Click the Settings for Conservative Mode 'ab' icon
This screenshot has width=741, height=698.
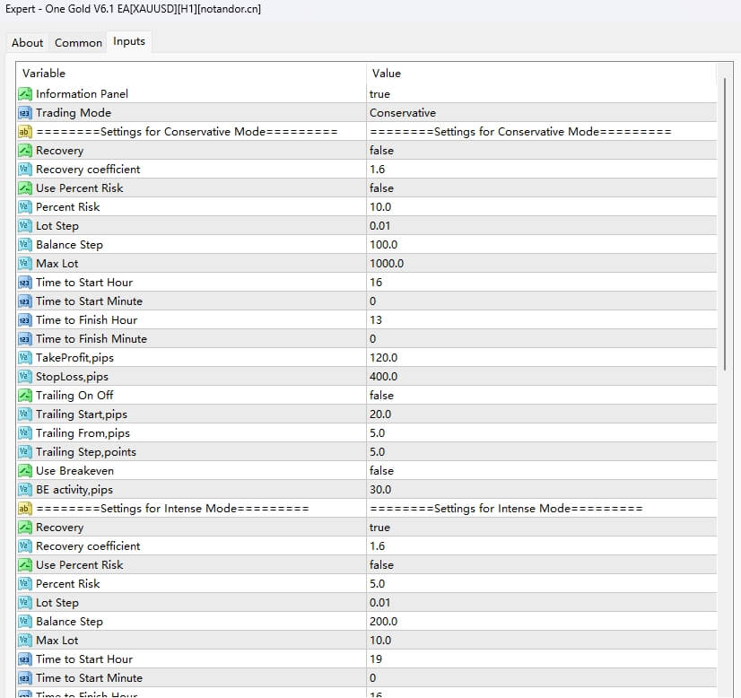[25, 132]
